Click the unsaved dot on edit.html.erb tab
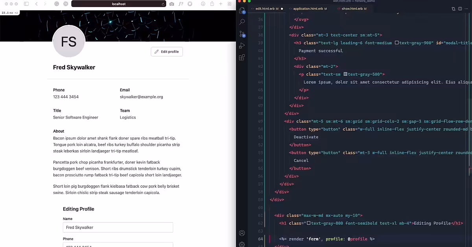 [282, 9]
